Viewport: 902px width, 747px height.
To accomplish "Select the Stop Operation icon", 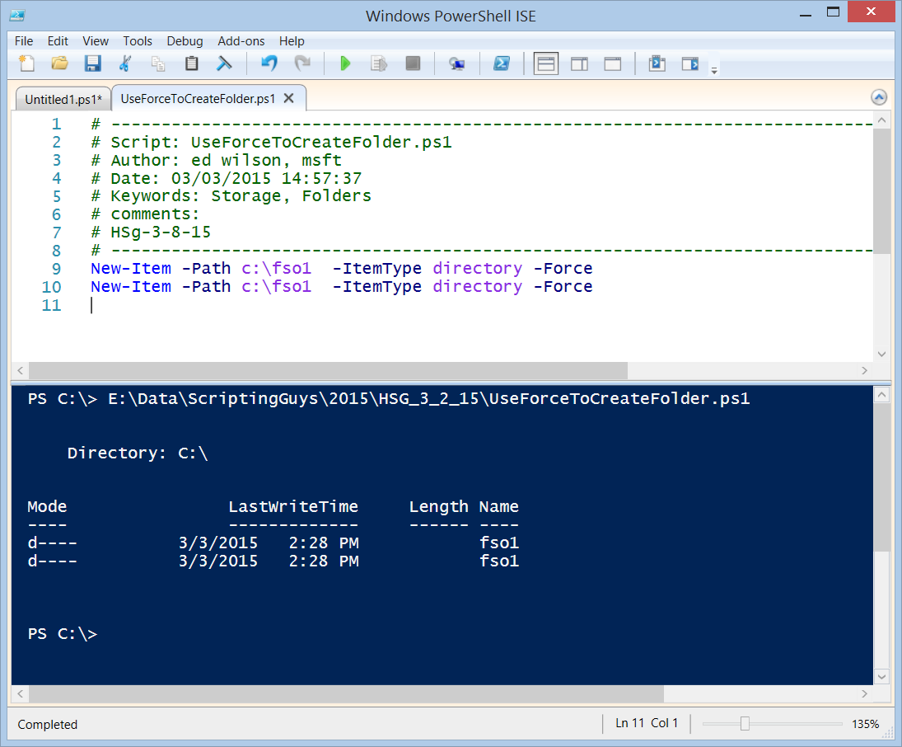I will (x=412, y=63).
